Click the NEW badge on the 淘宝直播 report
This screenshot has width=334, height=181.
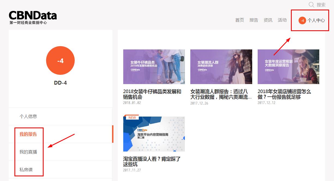[x=132, y=117]
